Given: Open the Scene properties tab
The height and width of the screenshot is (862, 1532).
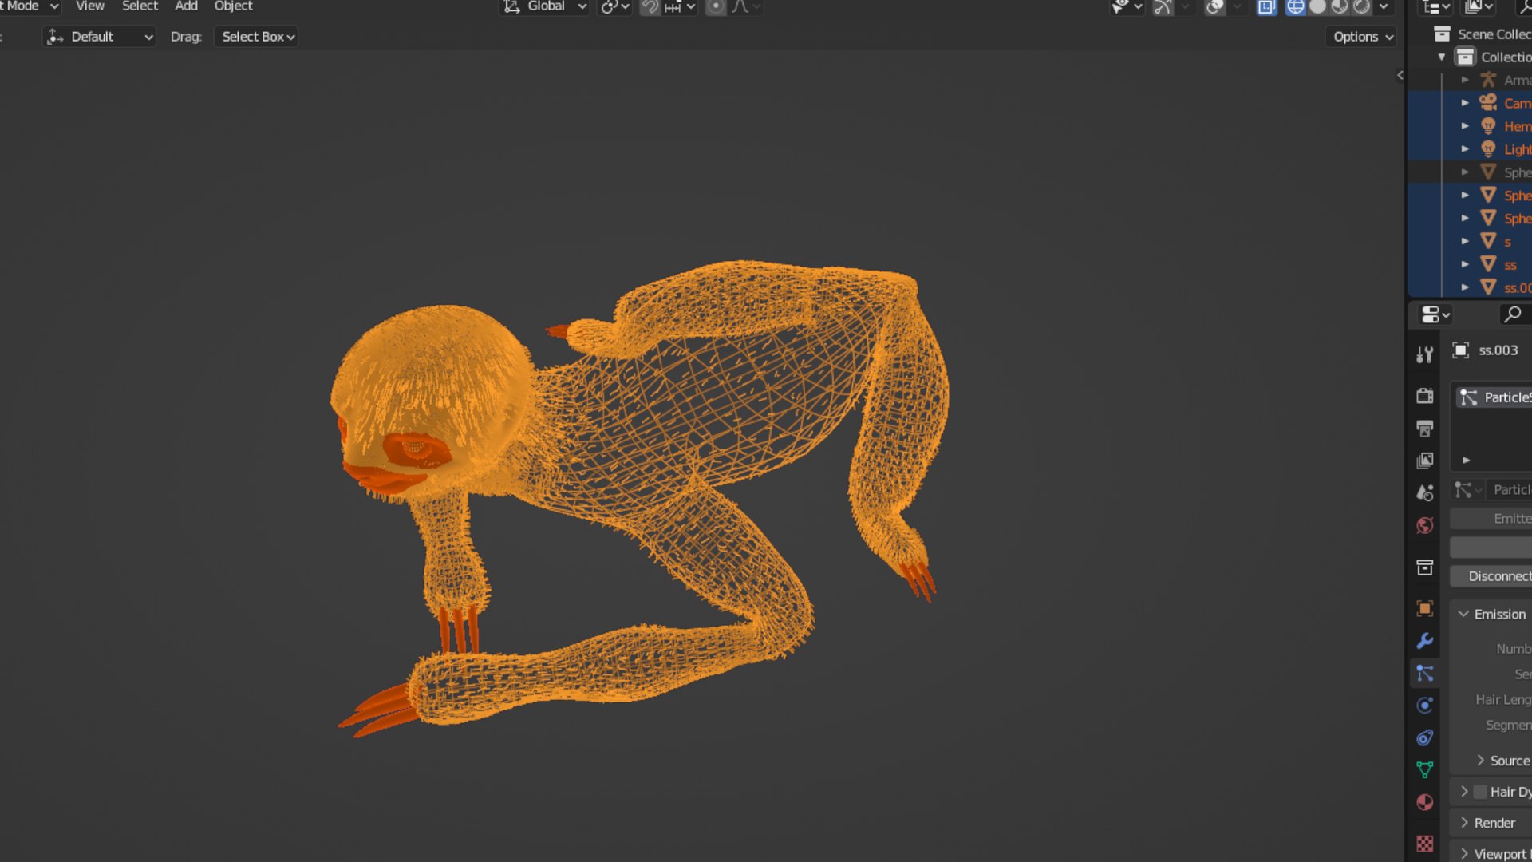Looking at the screenshot, I should click(1424, 492).
